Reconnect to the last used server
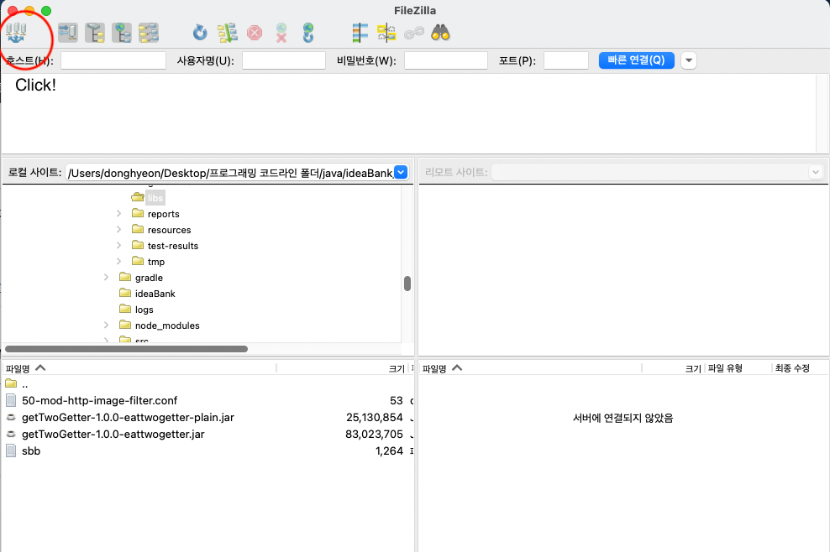 (x=308, y=33)
